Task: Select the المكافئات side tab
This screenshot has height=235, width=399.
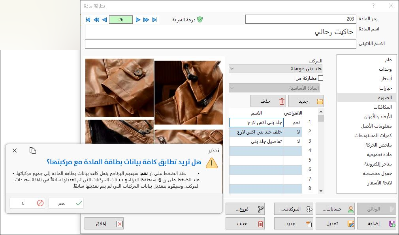Action: [367, 107]
